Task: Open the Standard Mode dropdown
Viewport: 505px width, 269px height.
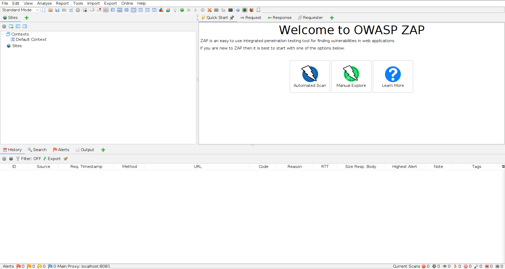Action: pyautogui.click(x=20, y=10)
